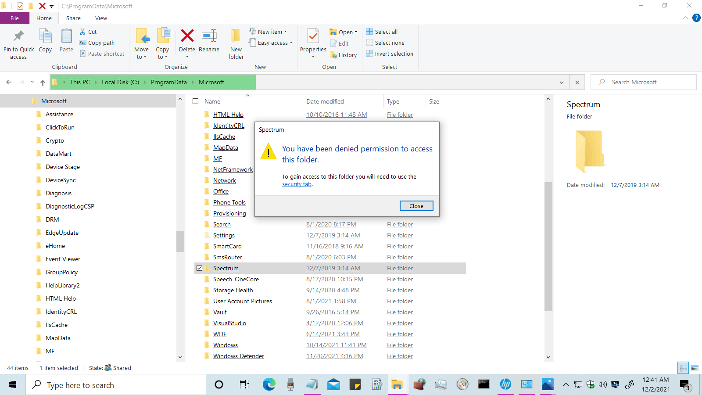This screenshot has height=395, width=702.
Task: Go up one folder level
Action: tap(43, 82)
